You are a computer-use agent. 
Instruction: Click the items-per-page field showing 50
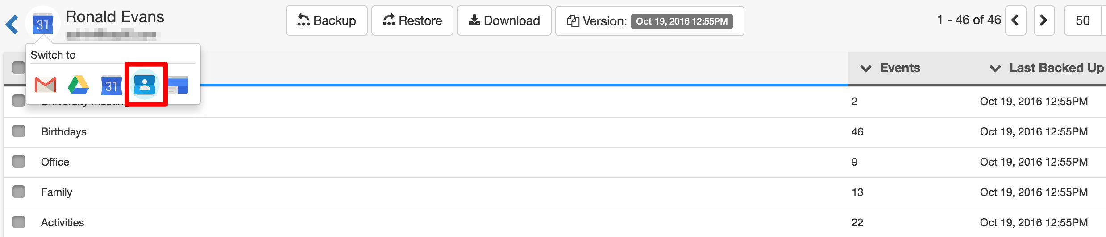1082,20
